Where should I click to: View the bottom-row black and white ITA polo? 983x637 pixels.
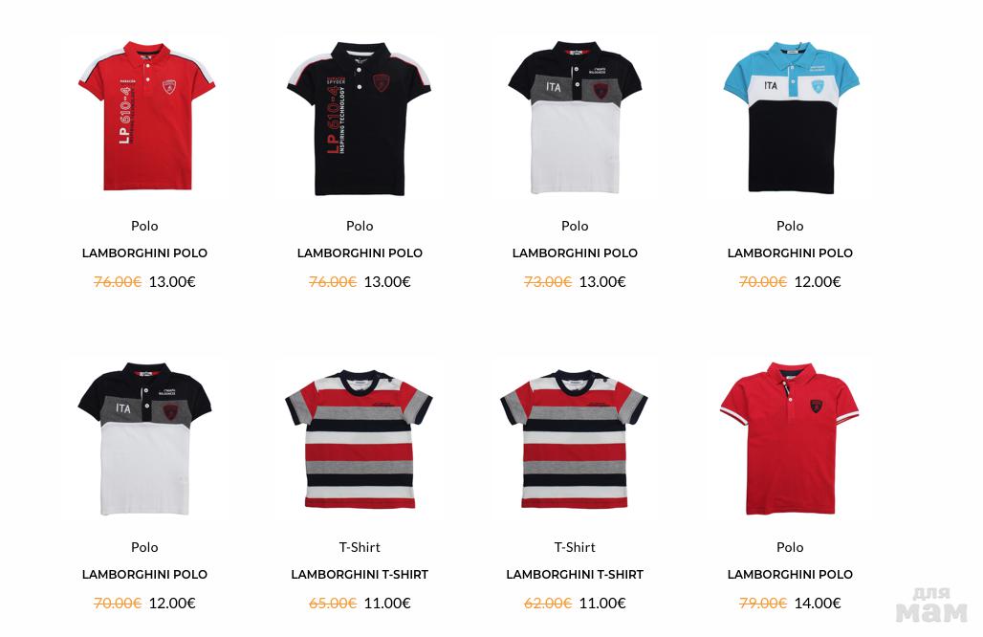click(144, 439)
